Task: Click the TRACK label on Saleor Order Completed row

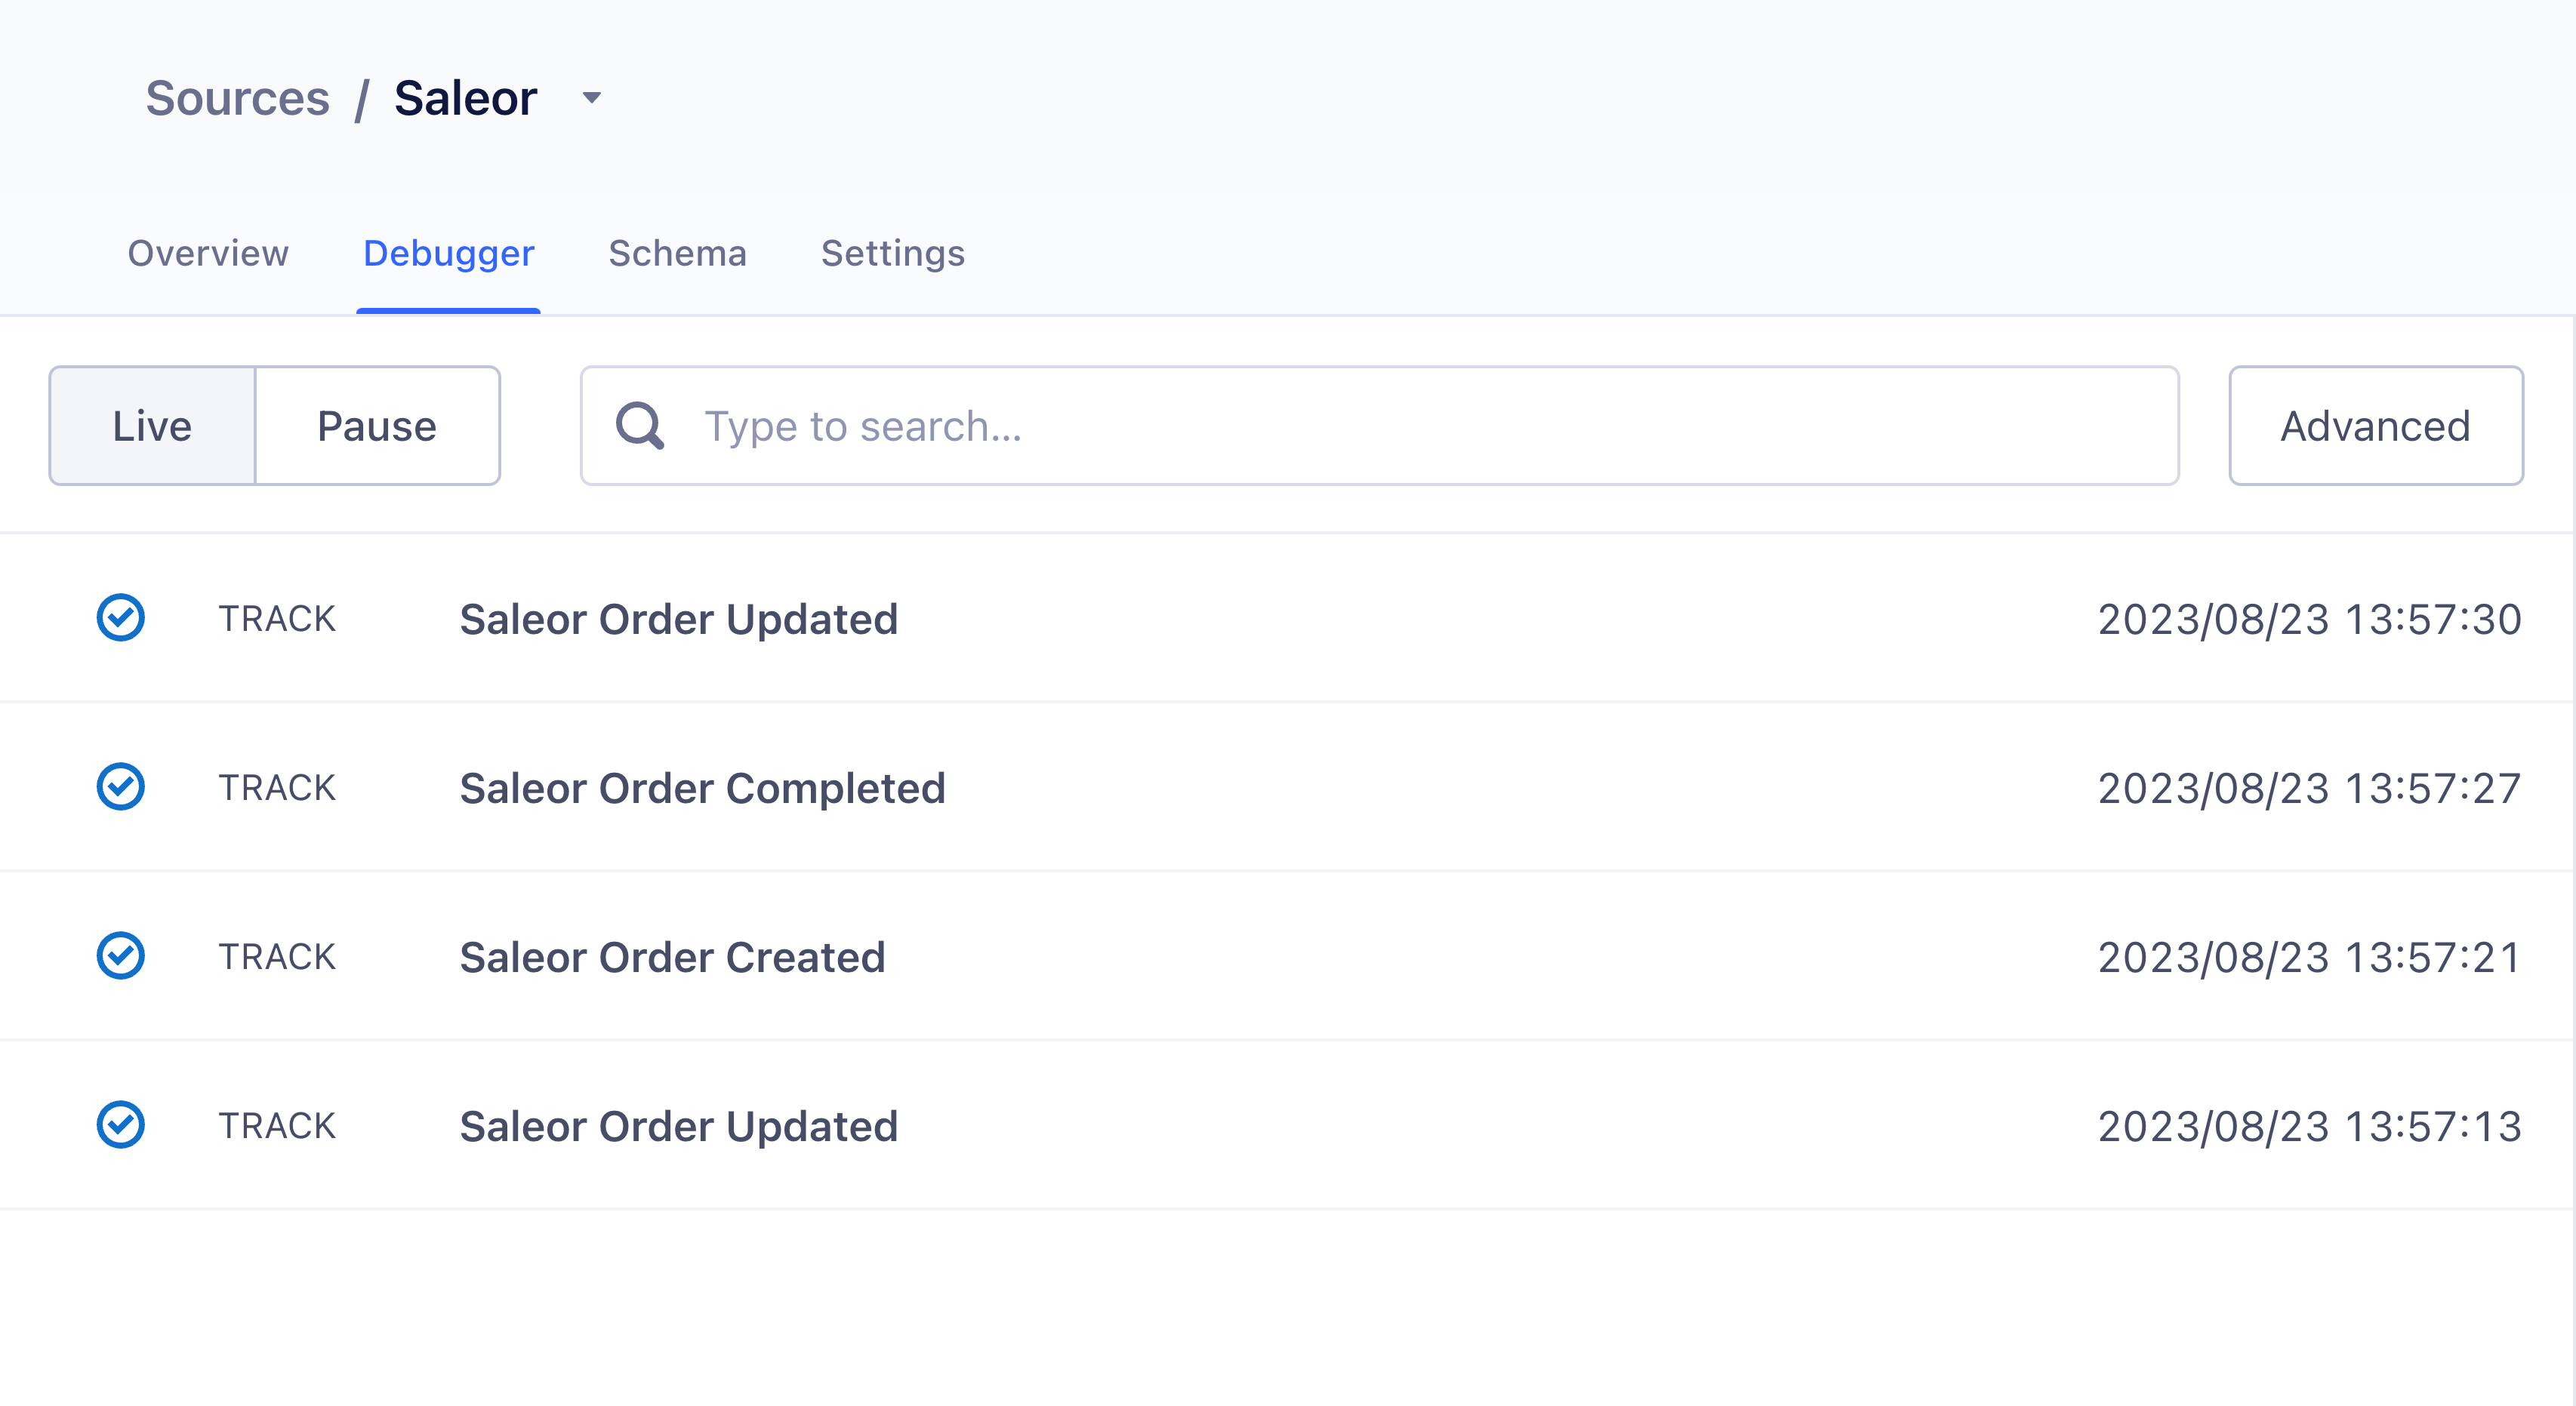Action: tap(277, 786)
